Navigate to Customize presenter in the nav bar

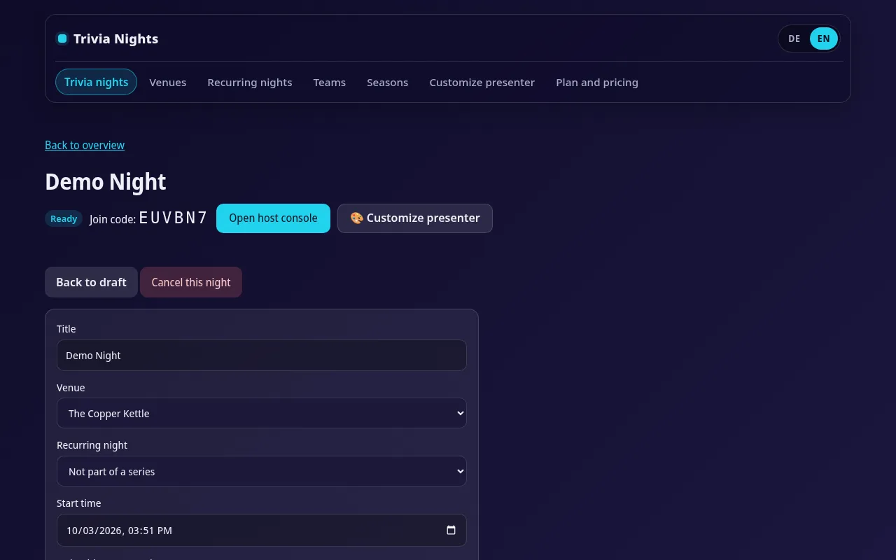pos(482,83)
